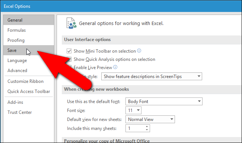
Task: Expand the default font Body Font dropdown
Action: coord(164,101)
